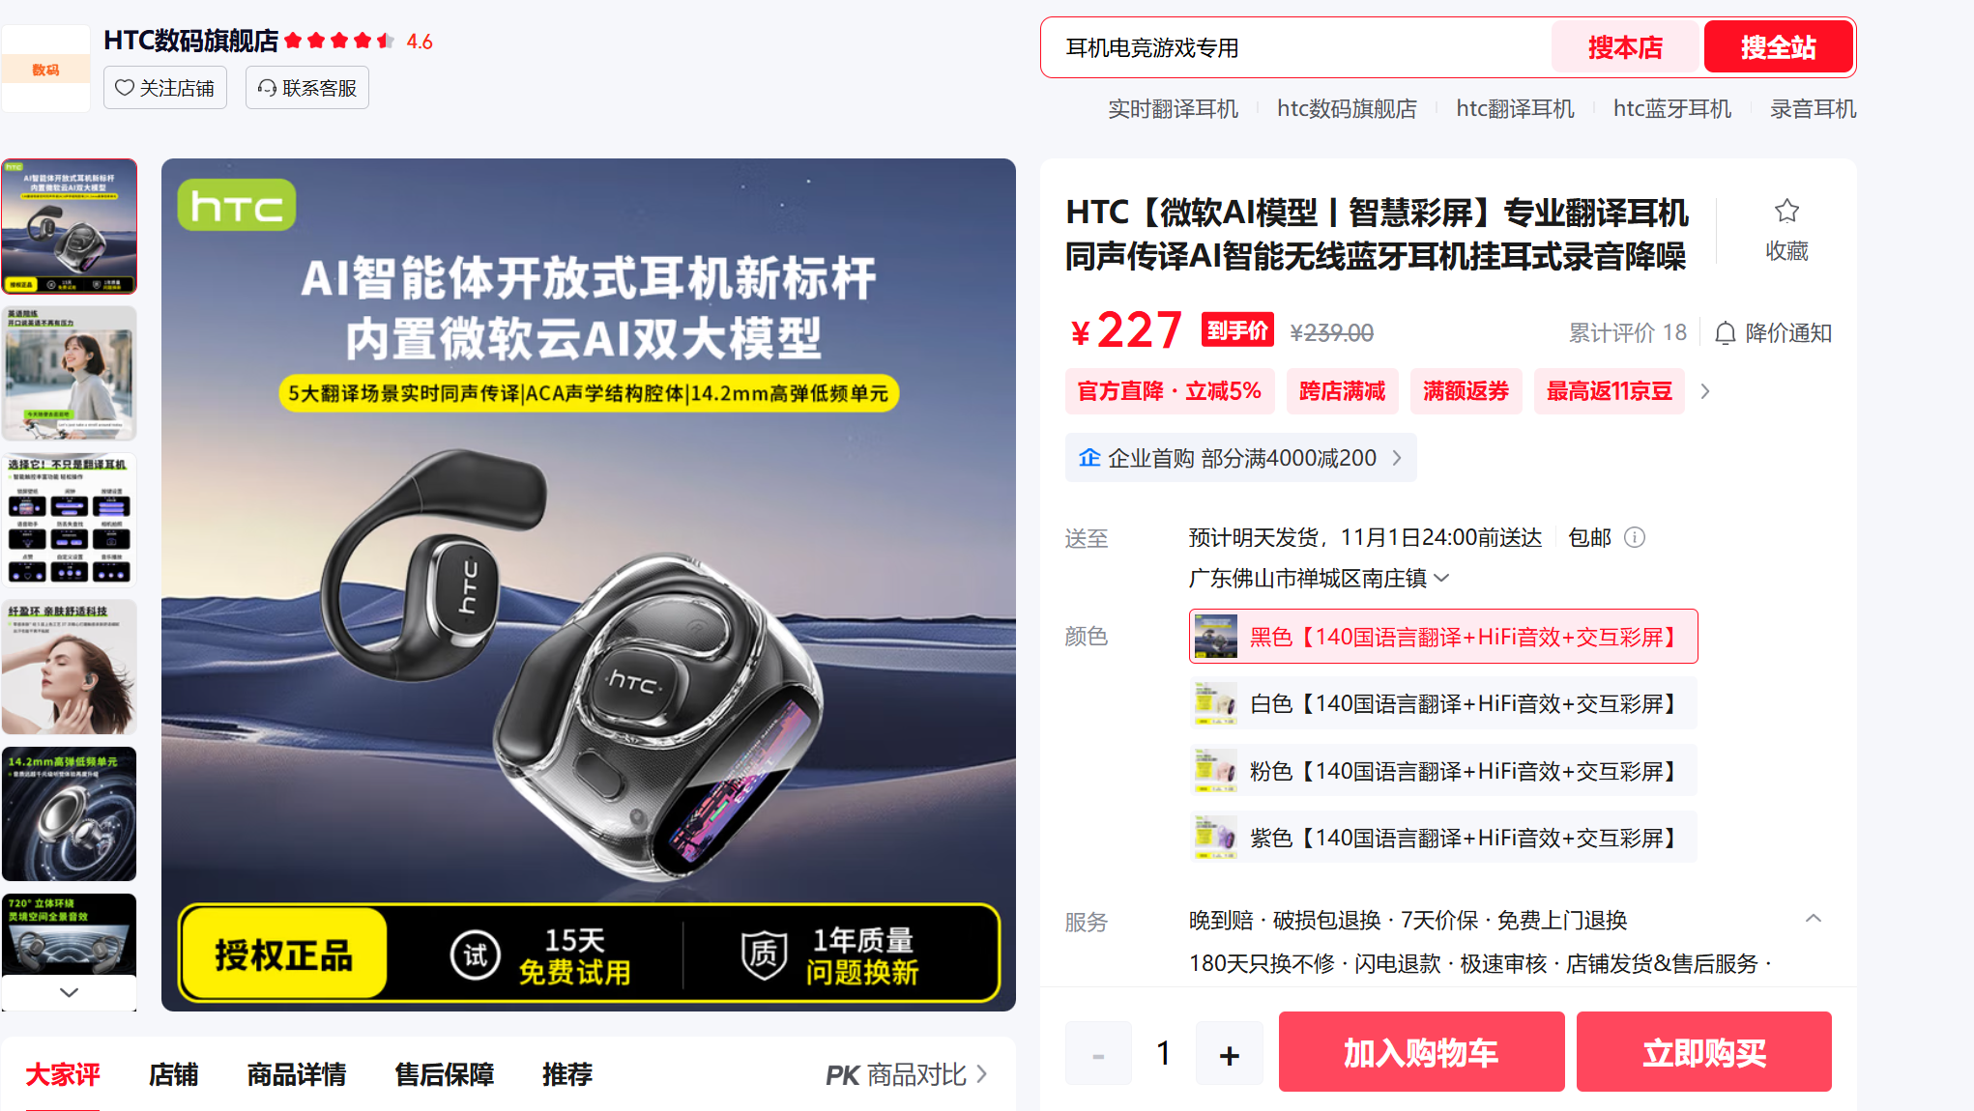
Task: Select the 白色 color option
Action: pyautogui.click(x=1443, y=703)
